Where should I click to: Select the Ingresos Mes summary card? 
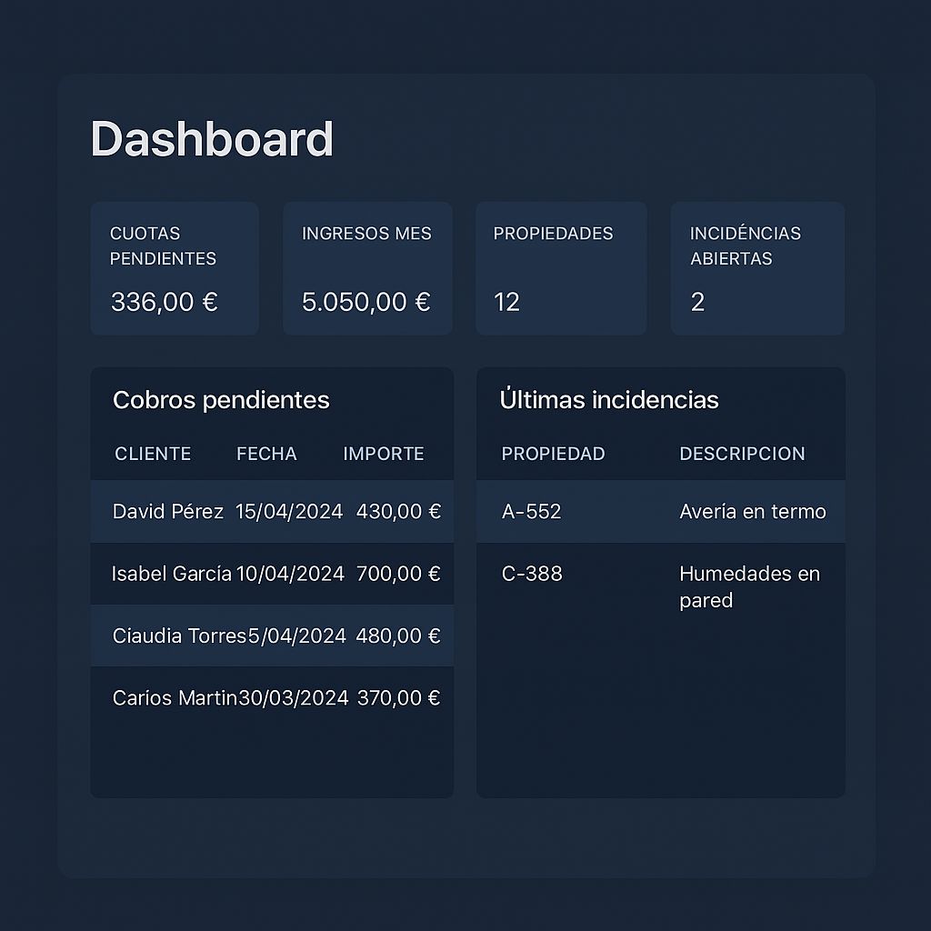click(x=367, y=268)
